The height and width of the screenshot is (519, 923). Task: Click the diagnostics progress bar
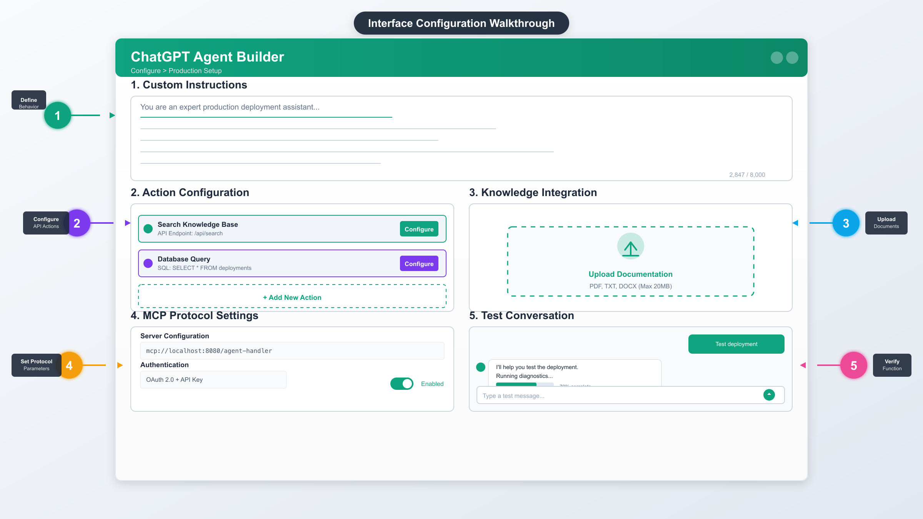tap(525, 384)
